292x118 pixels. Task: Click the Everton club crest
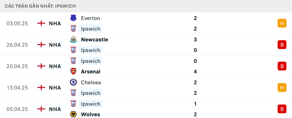pos(73,18)
